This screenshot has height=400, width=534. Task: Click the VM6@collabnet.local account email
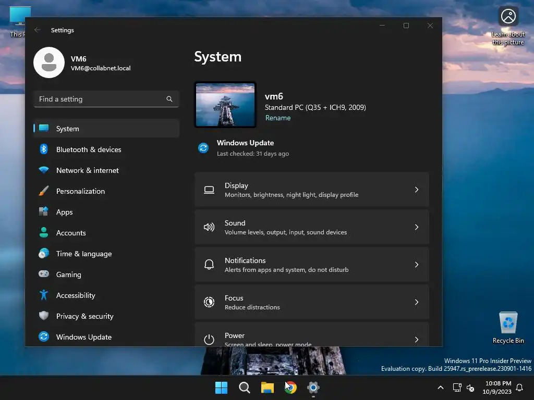coord(101,68)
